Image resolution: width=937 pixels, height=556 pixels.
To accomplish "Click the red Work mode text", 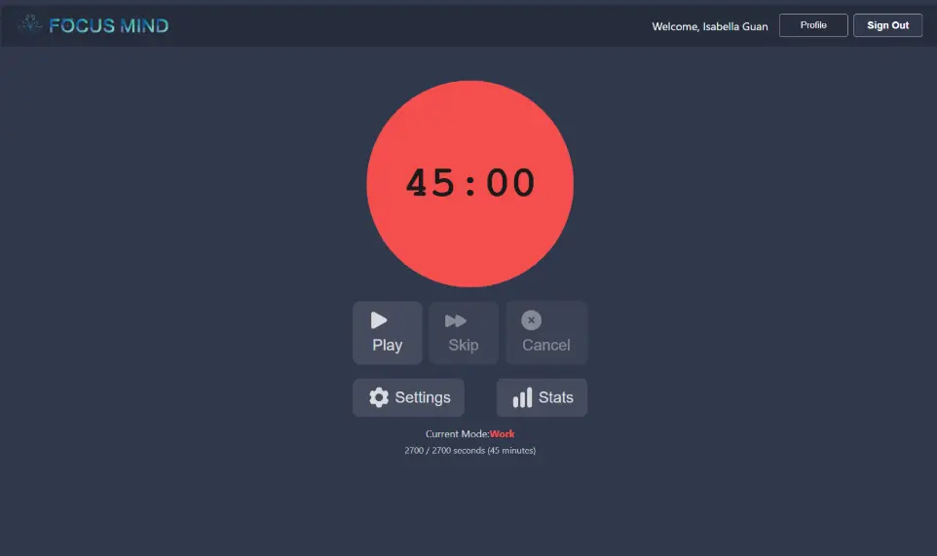I will 503,434.
